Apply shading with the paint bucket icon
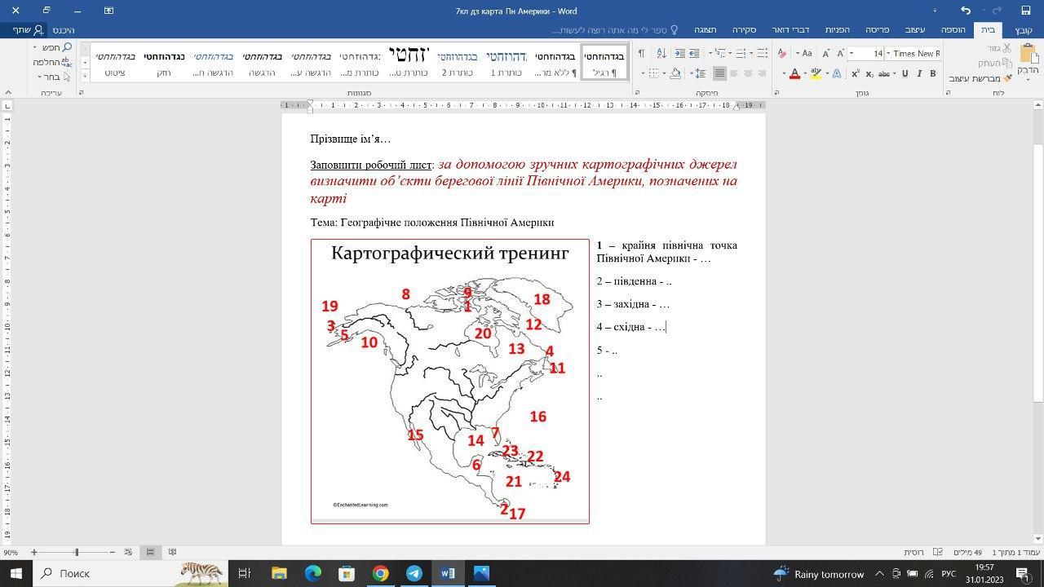This screenshot has width=1044, height=587. point(675,73)
